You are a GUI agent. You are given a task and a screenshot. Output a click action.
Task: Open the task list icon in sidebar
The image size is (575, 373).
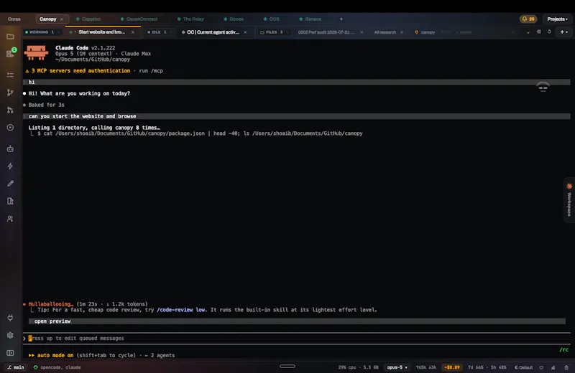pyautogui.click(x=10, y=75)
